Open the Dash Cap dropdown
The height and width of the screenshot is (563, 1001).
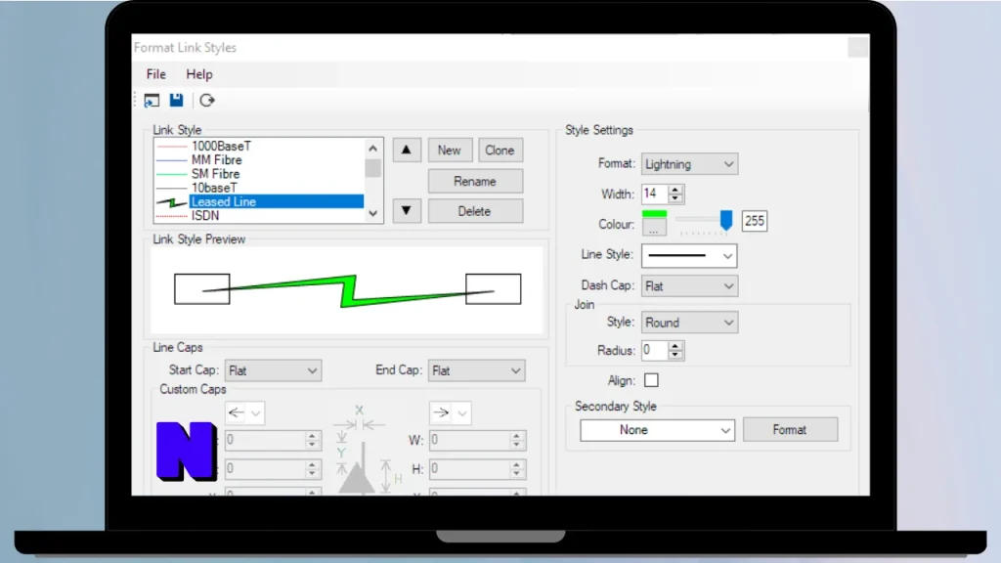pos(689,286)
